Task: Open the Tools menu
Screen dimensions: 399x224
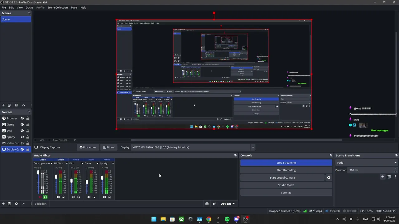Action: (74, 7)
